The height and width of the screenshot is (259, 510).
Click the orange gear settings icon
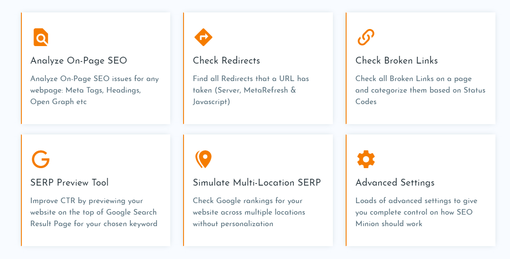(x=366, y=159)
